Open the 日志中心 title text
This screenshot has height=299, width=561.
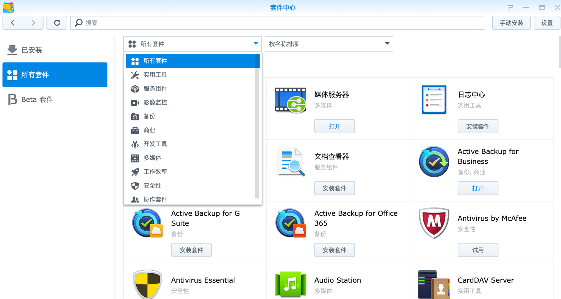471,95
